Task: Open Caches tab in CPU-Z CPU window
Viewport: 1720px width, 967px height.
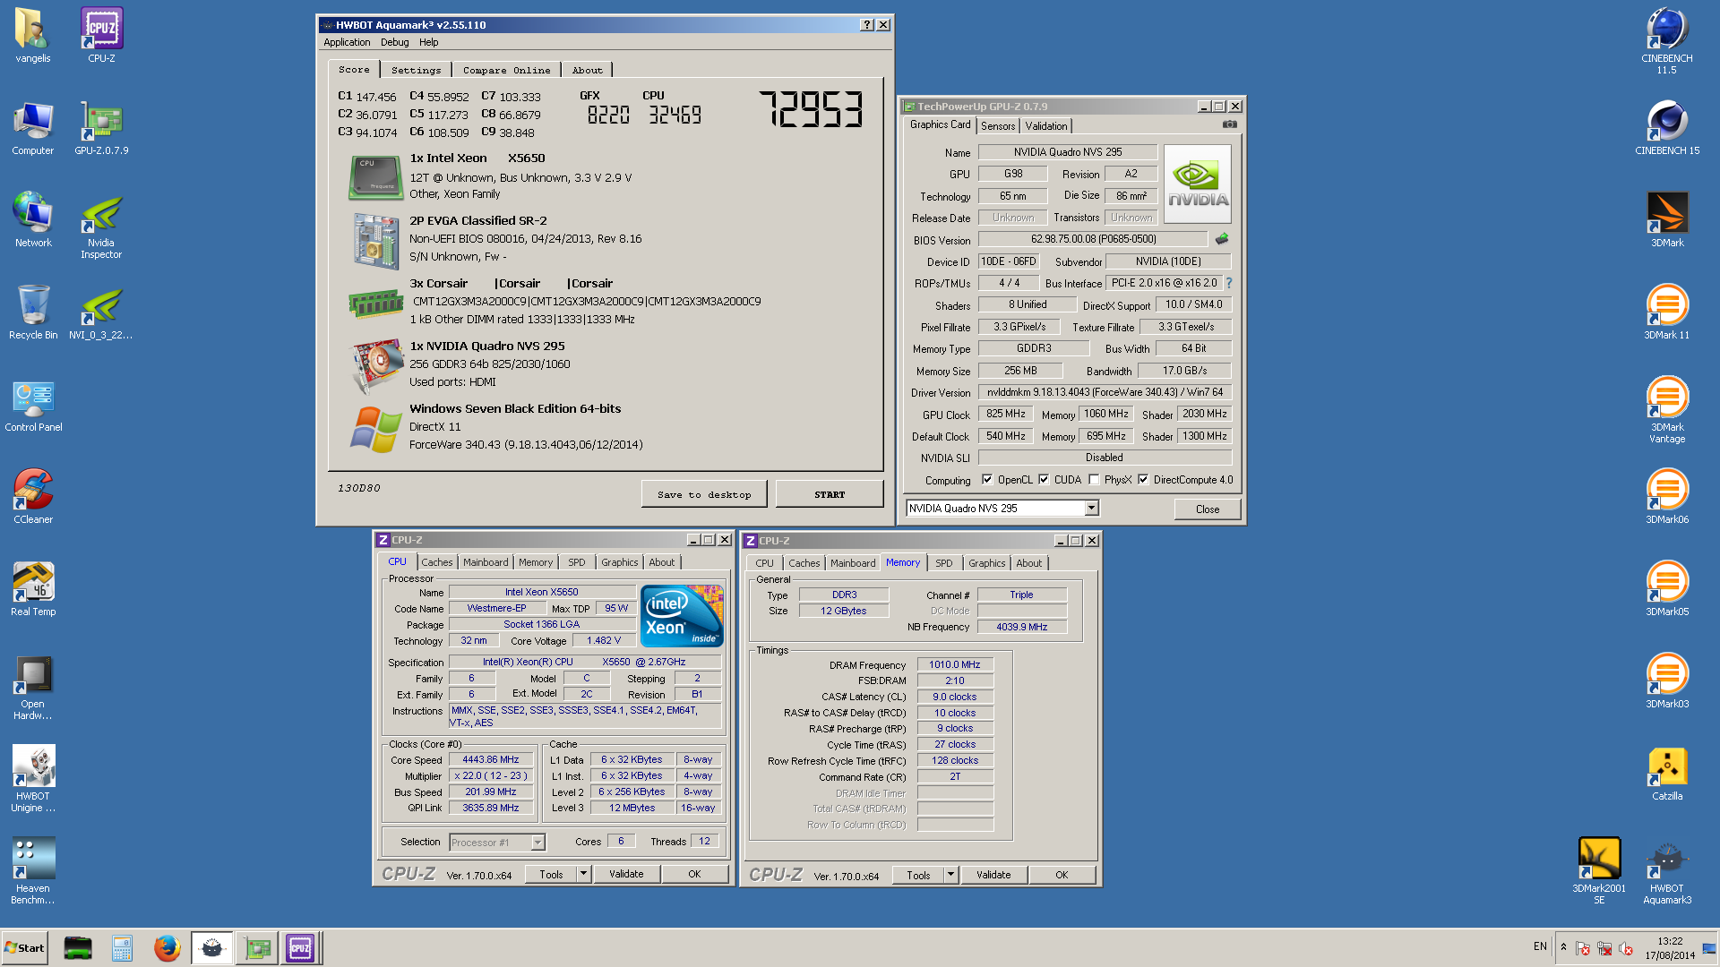Action: click(x=436, y=562)
